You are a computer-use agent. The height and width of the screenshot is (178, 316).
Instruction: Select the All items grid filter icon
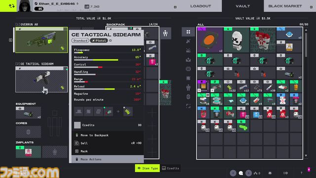(188, 32)
